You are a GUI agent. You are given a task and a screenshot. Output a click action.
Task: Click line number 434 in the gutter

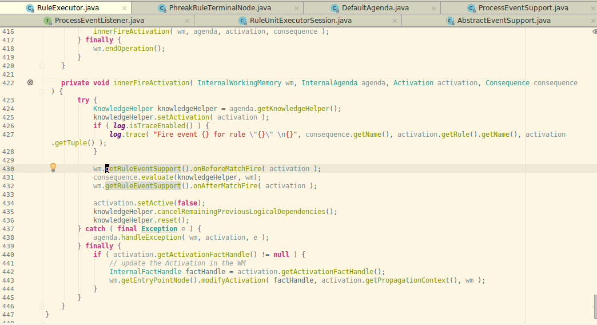8,203
